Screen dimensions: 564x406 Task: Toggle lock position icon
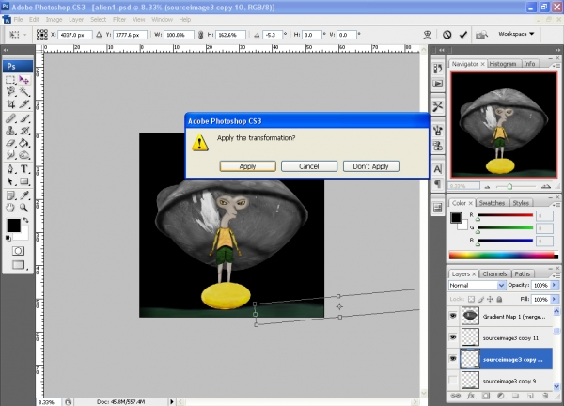pos(491,299)
